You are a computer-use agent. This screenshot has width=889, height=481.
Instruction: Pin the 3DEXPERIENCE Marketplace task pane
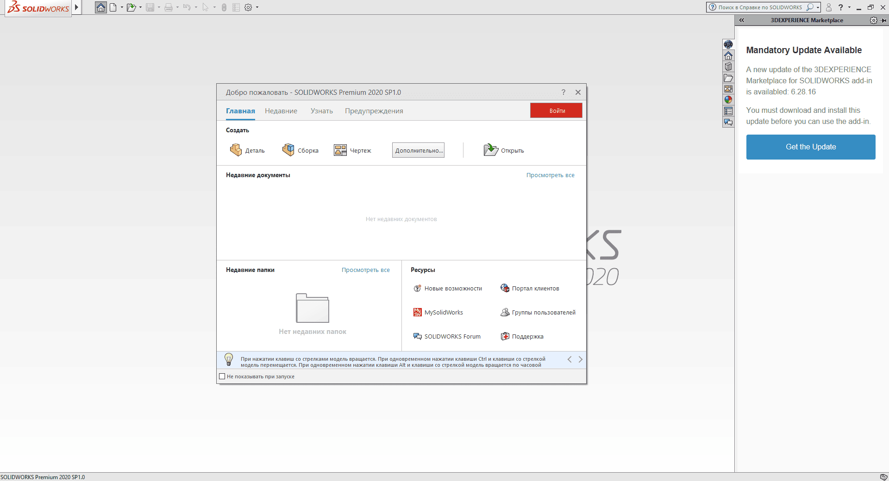tap(883, 20)
